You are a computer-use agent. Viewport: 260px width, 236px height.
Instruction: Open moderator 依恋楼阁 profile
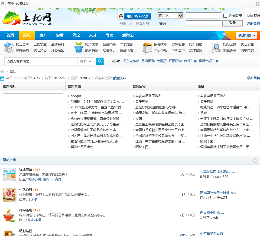(34, 220)
